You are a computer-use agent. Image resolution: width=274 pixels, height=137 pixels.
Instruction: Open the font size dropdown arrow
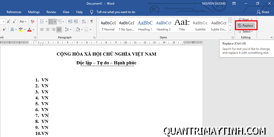pos(3,22)
